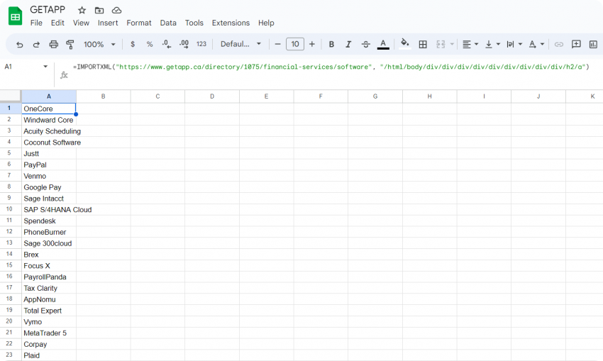
Task: Increase decimal places
Action: pos(184,44)
